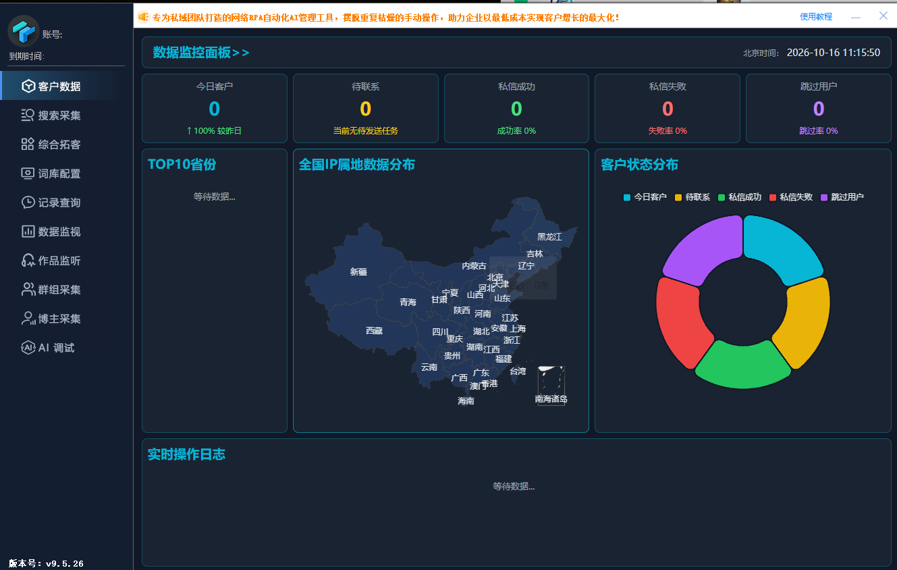Click the 客户数据 cube icon

click(28, 86)
